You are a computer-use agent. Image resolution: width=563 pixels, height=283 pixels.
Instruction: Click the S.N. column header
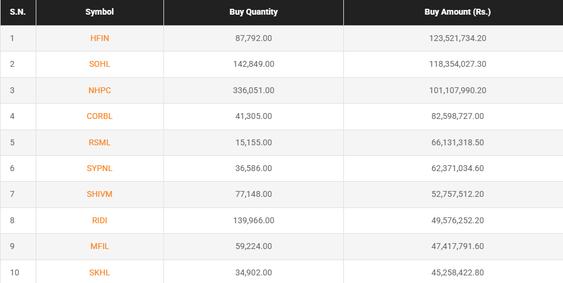(18, 12)
